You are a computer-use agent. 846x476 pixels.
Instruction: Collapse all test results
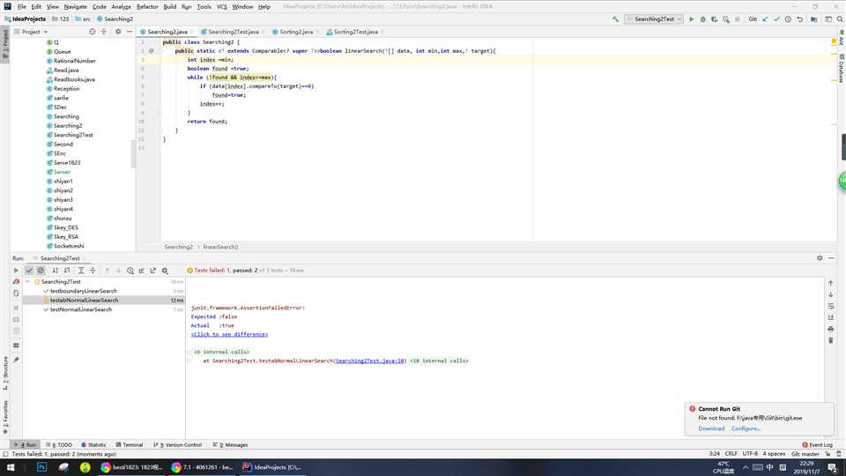(93, 271)
